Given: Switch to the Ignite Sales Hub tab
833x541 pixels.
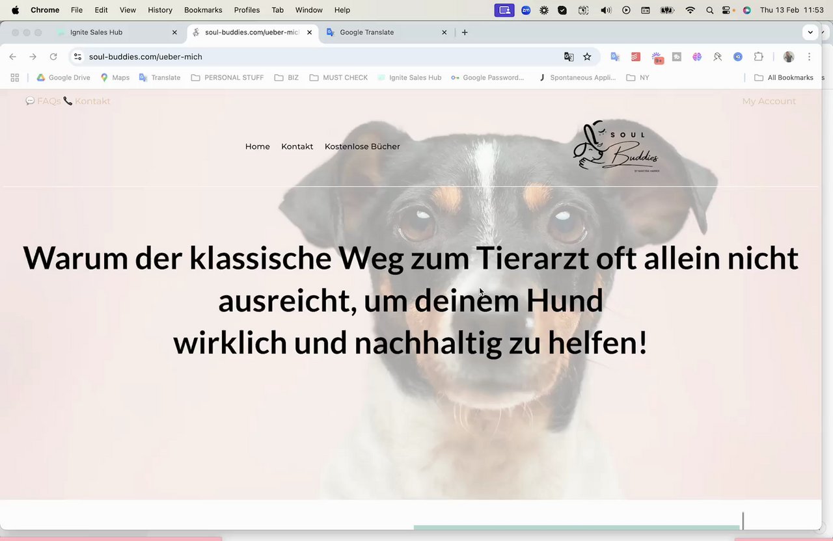Looking at the screenshot, I should [117, 32].
